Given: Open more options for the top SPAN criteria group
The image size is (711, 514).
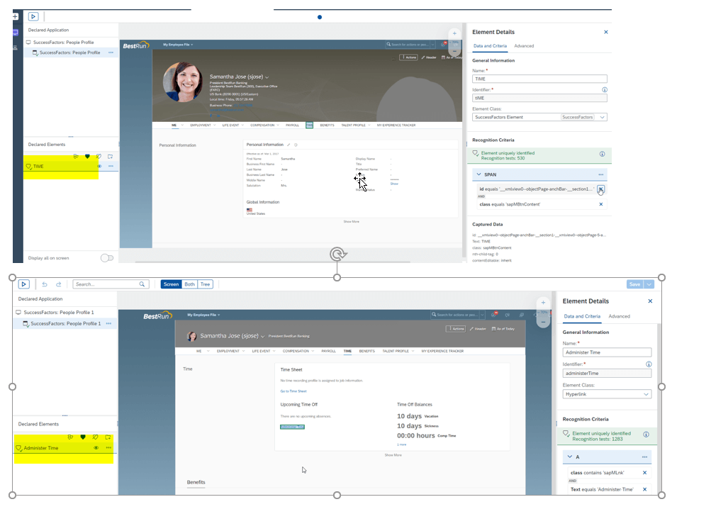Looking at the screenshot, I should [x=601, y=174].
